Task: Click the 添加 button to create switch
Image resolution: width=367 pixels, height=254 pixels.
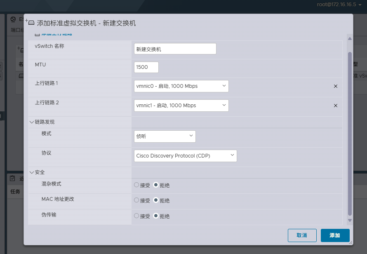Action: (335, 235)
